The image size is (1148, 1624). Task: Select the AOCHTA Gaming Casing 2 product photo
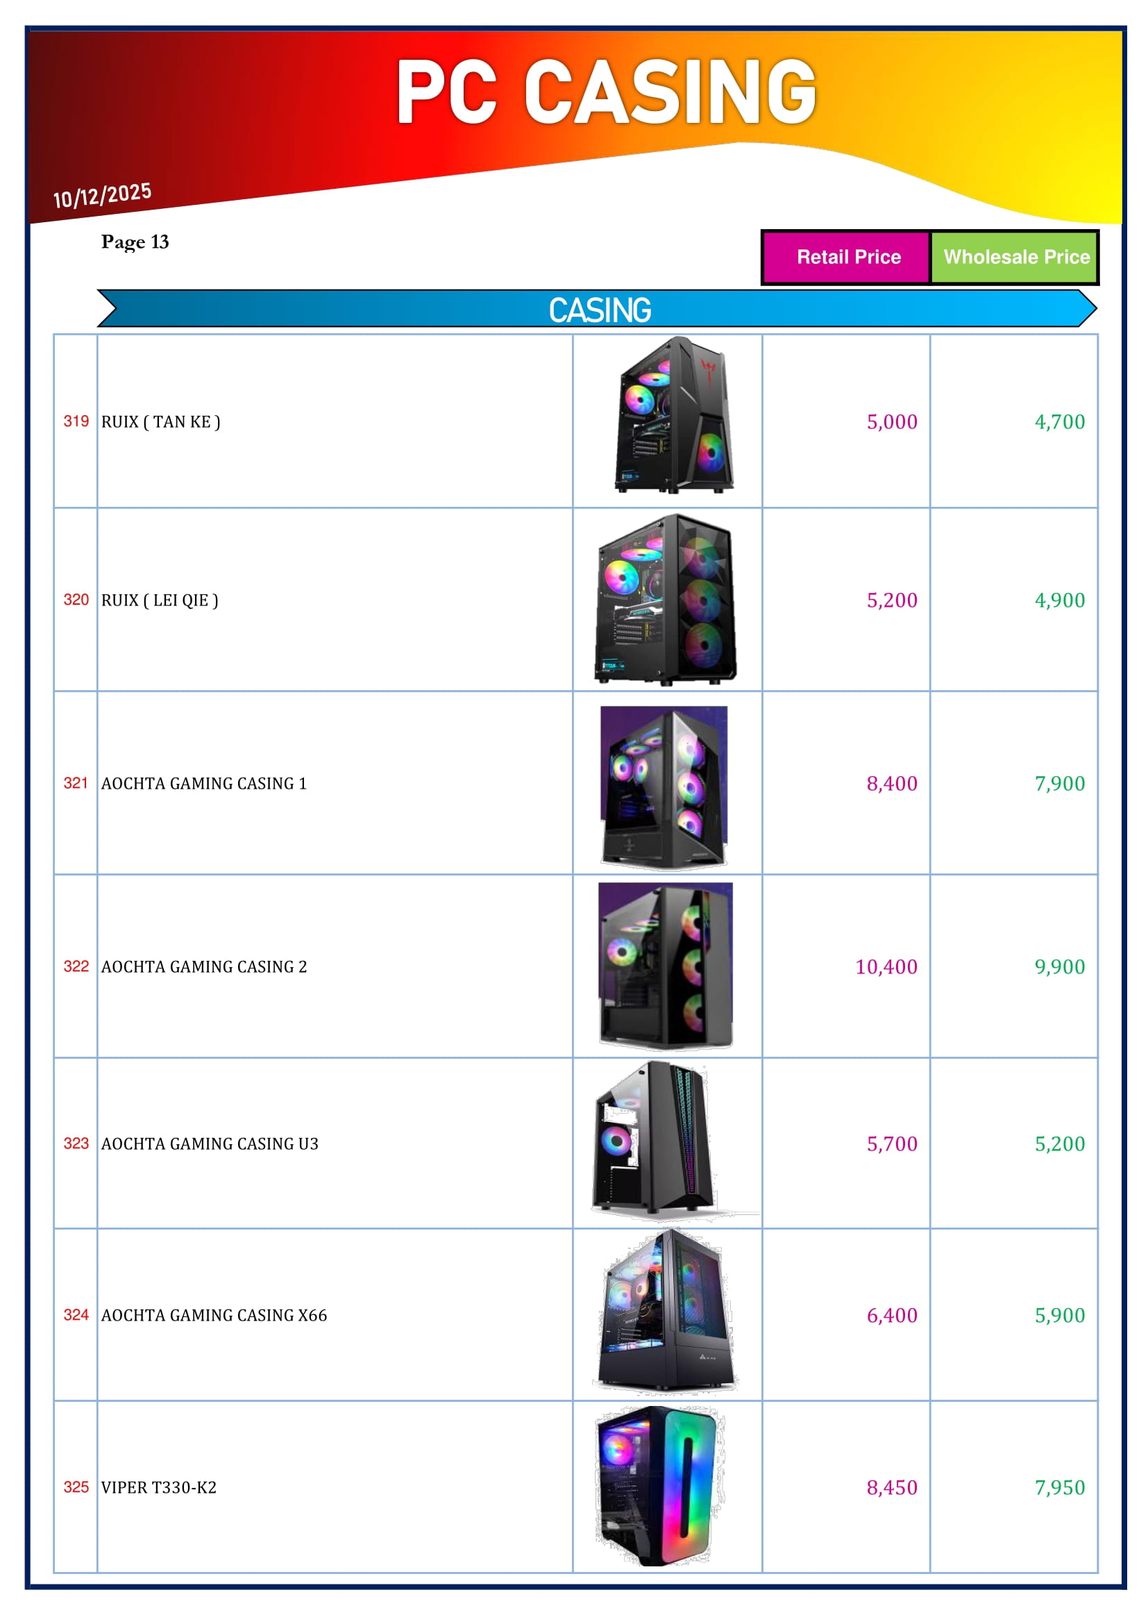pyautogui.click(x=665, y=965)
